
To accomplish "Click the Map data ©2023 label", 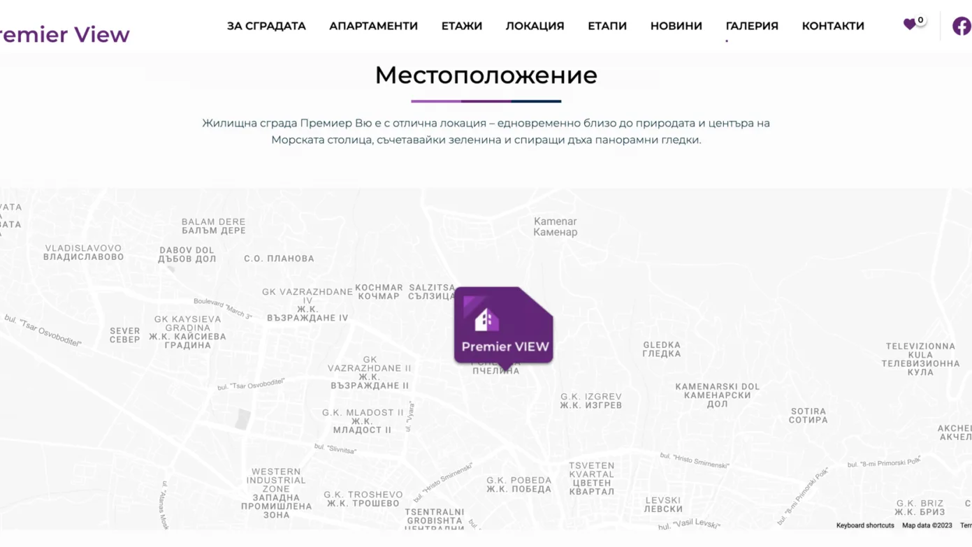I will coord(927,525).
